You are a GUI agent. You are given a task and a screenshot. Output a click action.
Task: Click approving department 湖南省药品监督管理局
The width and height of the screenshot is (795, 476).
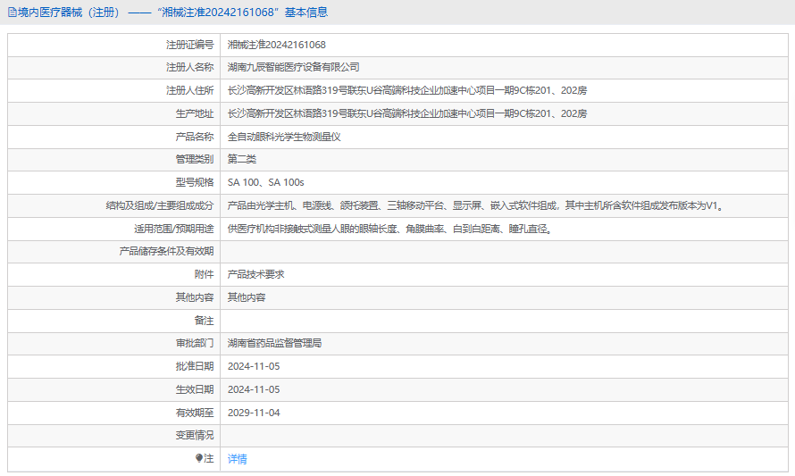[274, 343]
